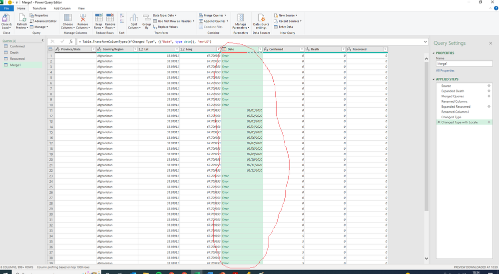The width and height of the screenshot is (499, 274).
Task: Collapse the PROPERTIES section
Action: [x=434, y=53]
